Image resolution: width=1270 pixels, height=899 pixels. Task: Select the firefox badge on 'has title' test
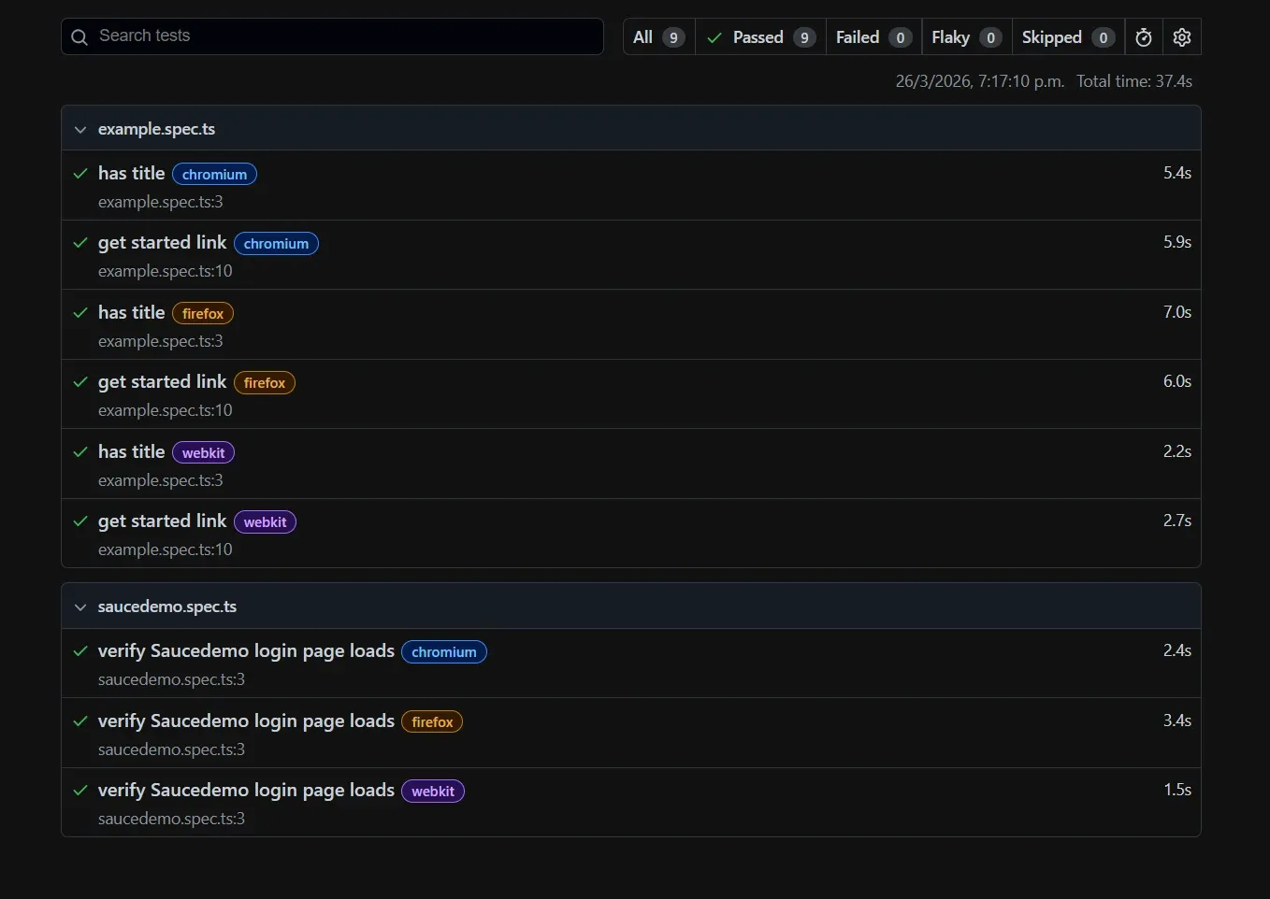(x=202, y=313)
